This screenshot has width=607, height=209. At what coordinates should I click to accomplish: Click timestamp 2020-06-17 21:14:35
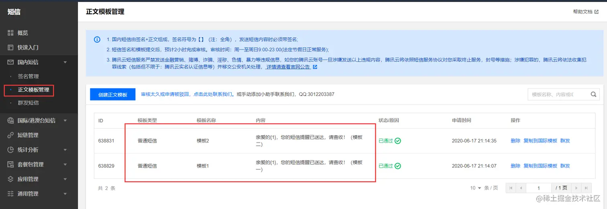coord(474,141)
